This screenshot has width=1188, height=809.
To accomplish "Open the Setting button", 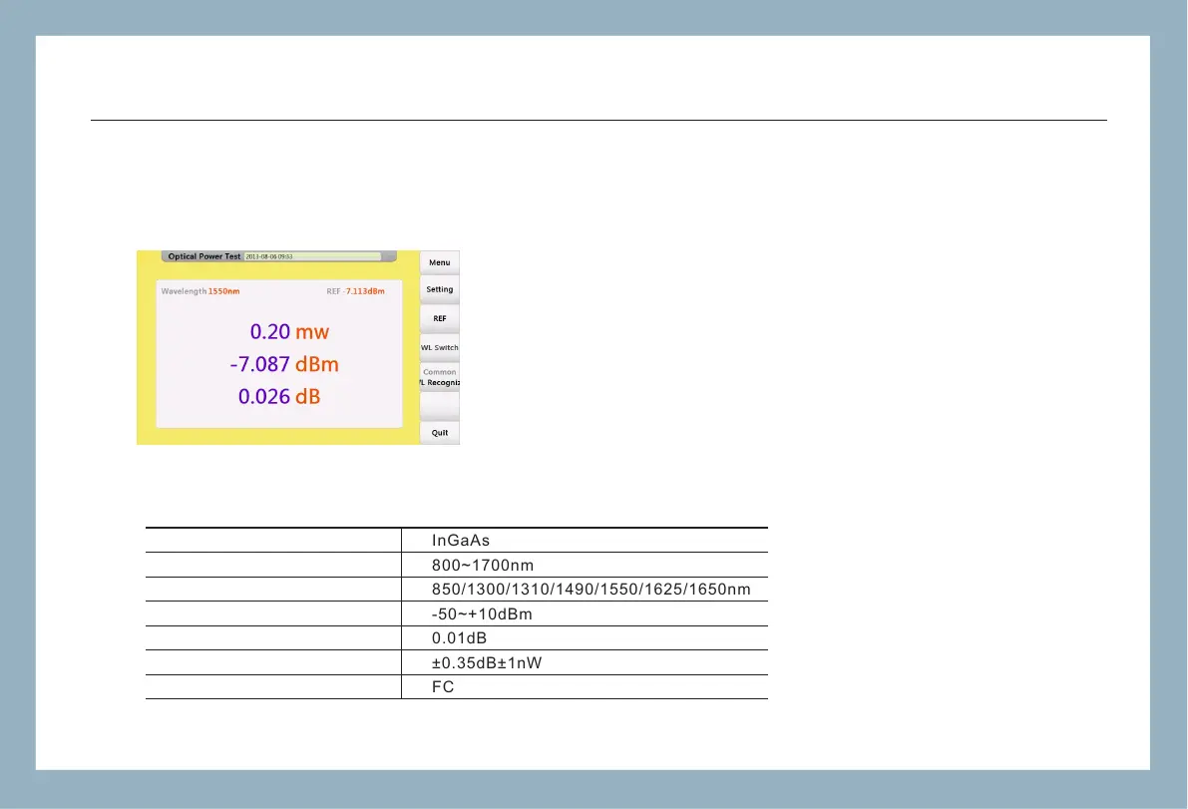I will [x=440, y=289].
